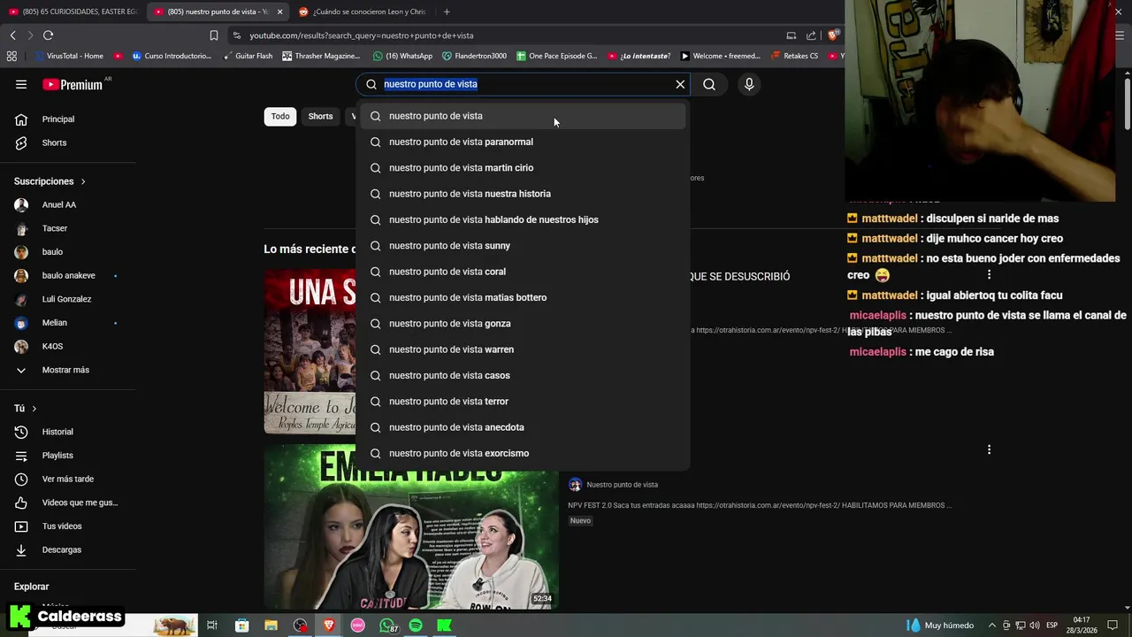Open the lower video's three-dot menu
Image resolution: width=1132 pixels, height=637 pixels.
tap(989, 449)
